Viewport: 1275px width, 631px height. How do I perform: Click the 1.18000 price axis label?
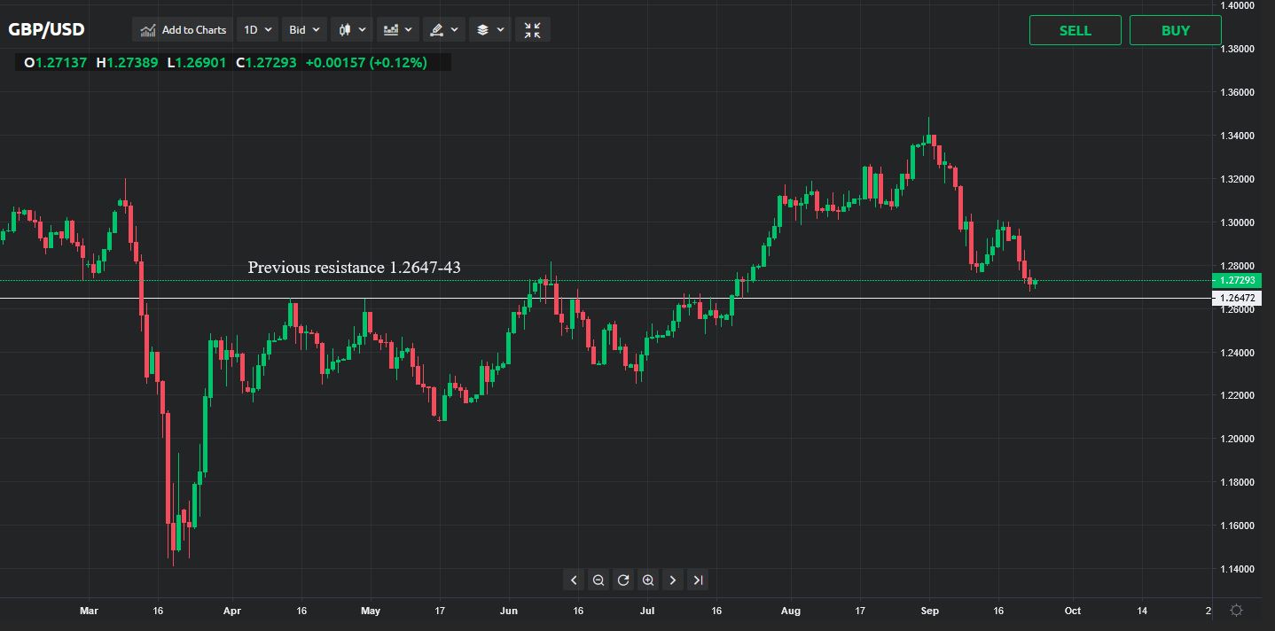click(x=1236, y=483)
